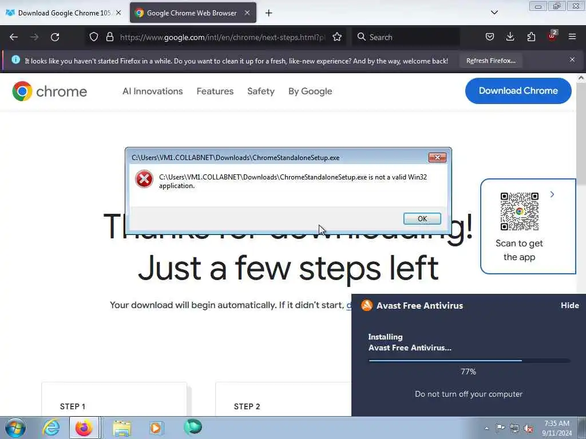Image resolution: width=586 pixels, height=439 pixels.
Task: Click Avast installation progress bar
Action: point(469,361)
